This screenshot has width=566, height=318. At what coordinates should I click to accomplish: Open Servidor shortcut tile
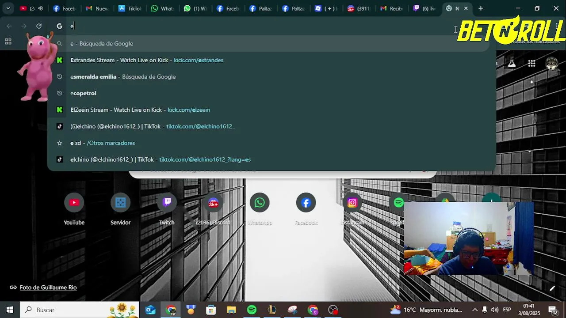[120, 209]
